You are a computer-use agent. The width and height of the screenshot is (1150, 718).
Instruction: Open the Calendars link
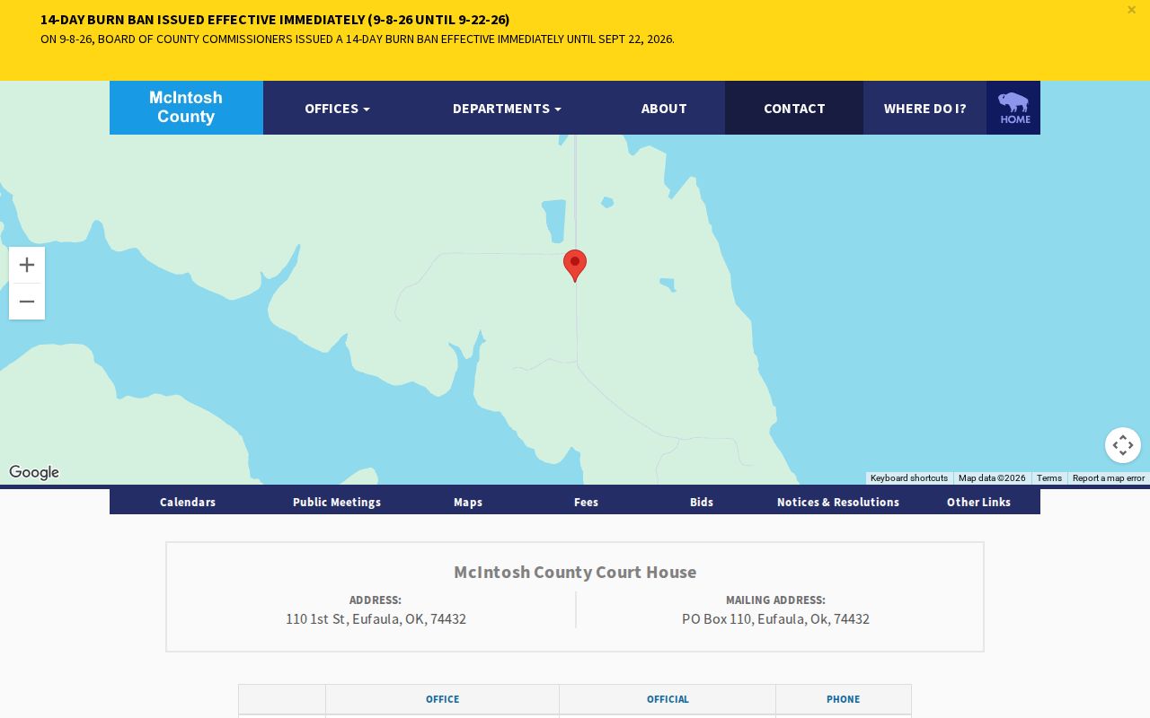click(x=188, y=502)
